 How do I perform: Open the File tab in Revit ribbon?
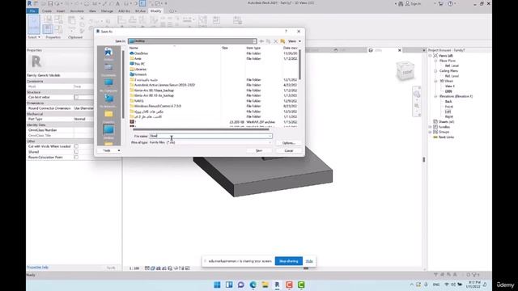point(32,11)
